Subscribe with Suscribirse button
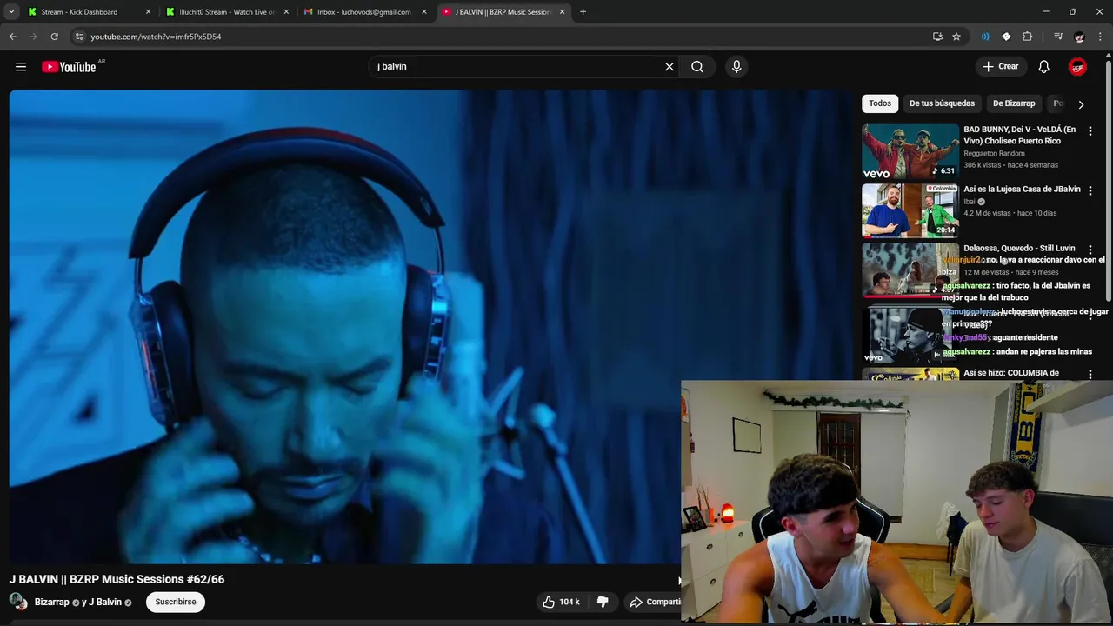 176,602
